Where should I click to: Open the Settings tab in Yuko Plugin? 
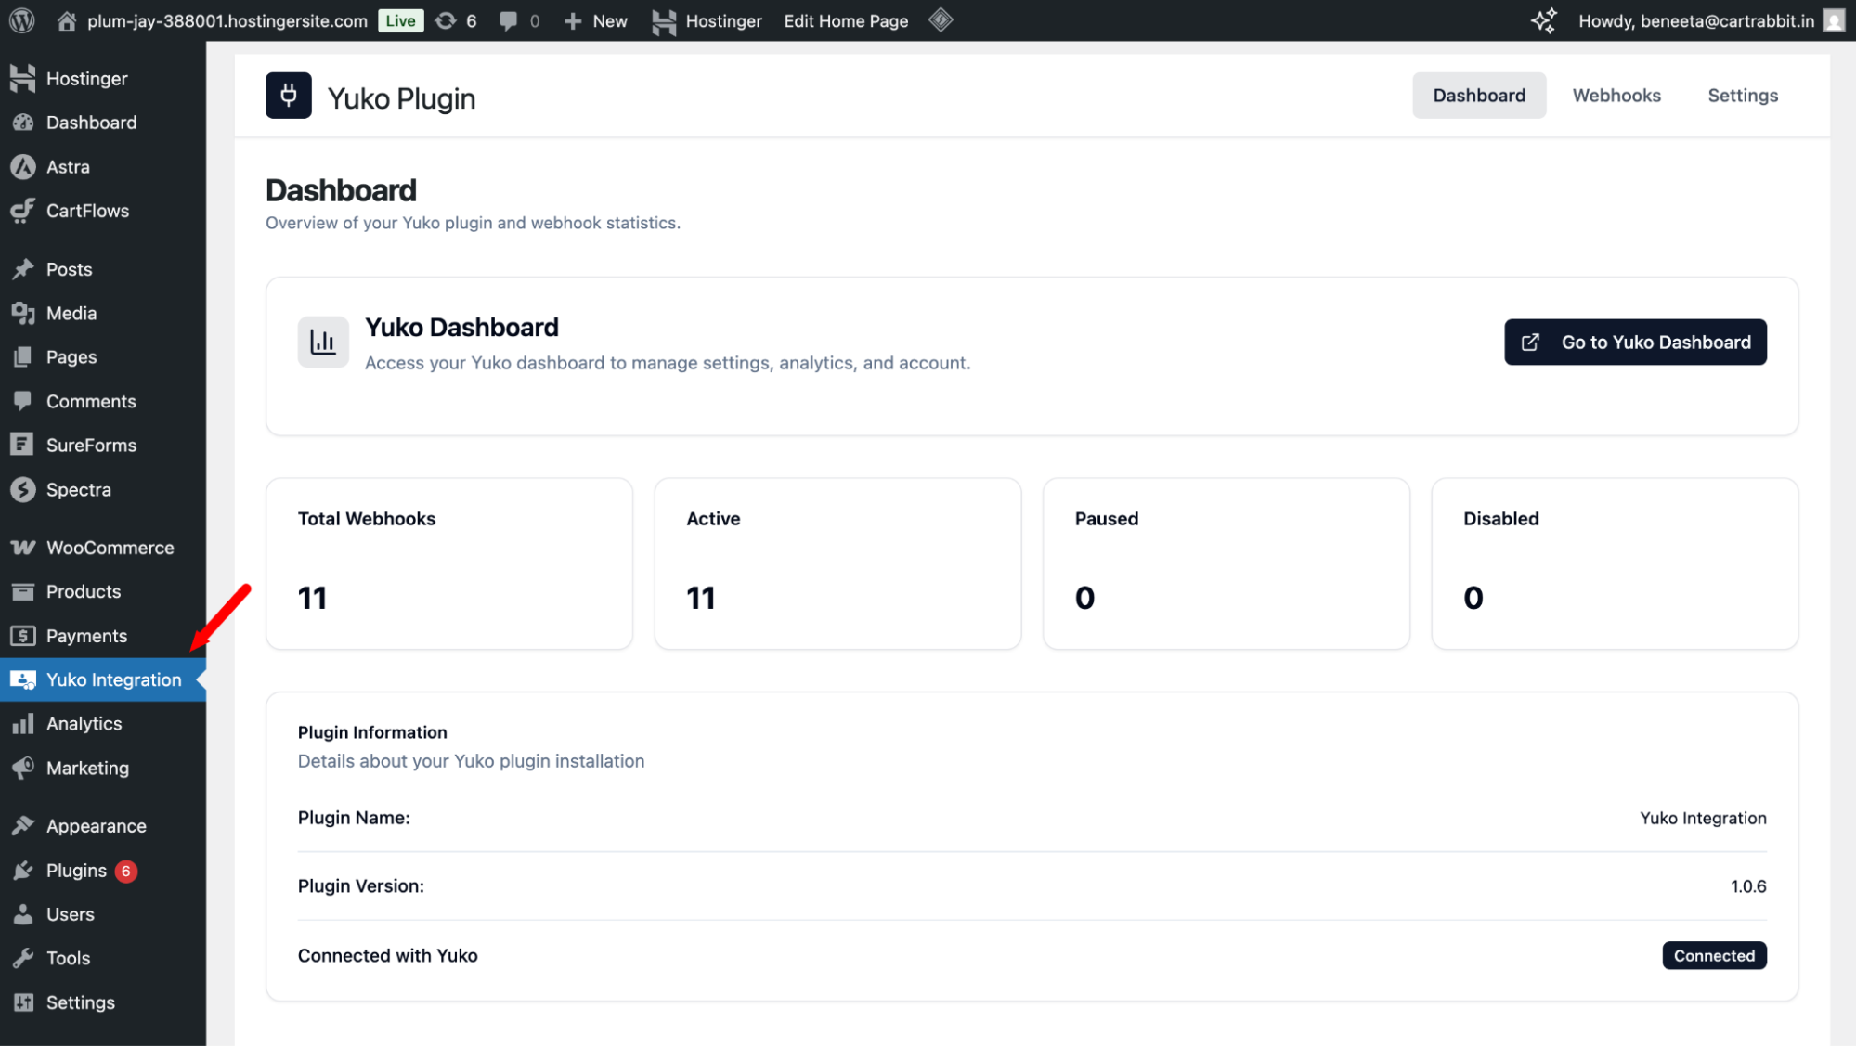click(1742, 96)
